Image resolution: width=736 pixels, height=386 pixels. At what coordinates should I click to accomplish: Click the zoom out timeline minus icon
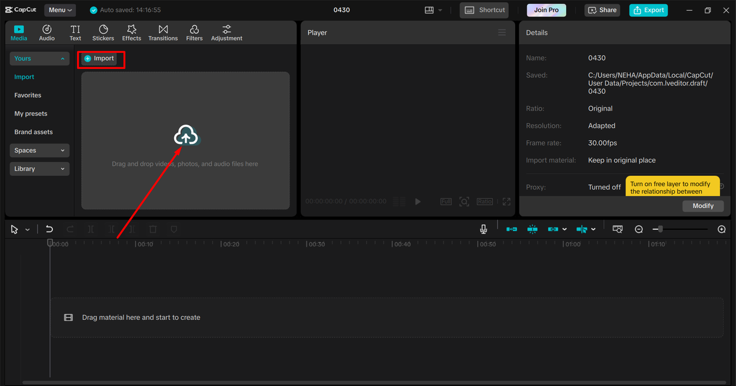click(639, 229)
